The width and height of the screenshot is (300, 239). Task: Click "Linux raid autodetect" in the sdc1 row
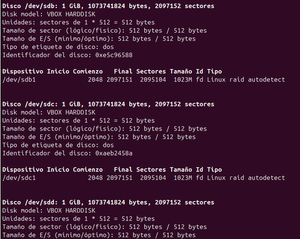(246, 178)
